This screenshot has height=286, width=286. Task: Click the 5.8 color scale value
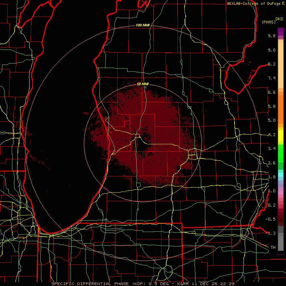(x=272, y=106)
